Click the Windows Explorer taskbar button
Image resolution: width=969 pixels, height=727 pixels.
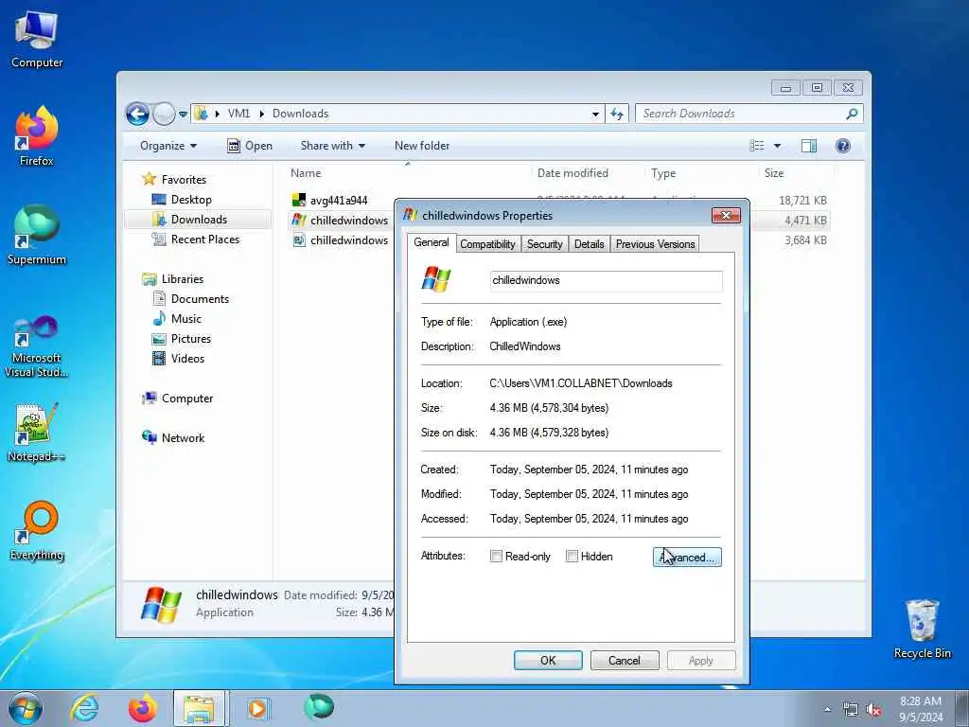coord(201,708)
